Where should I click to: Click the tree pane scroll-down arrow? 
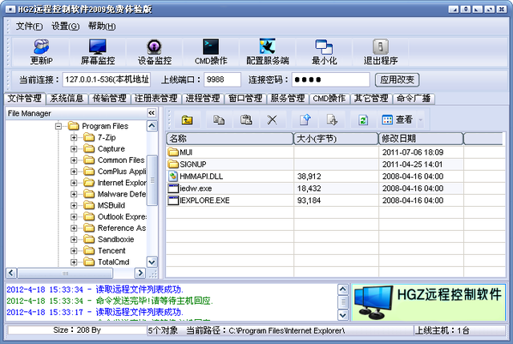(x=152, y=262)
